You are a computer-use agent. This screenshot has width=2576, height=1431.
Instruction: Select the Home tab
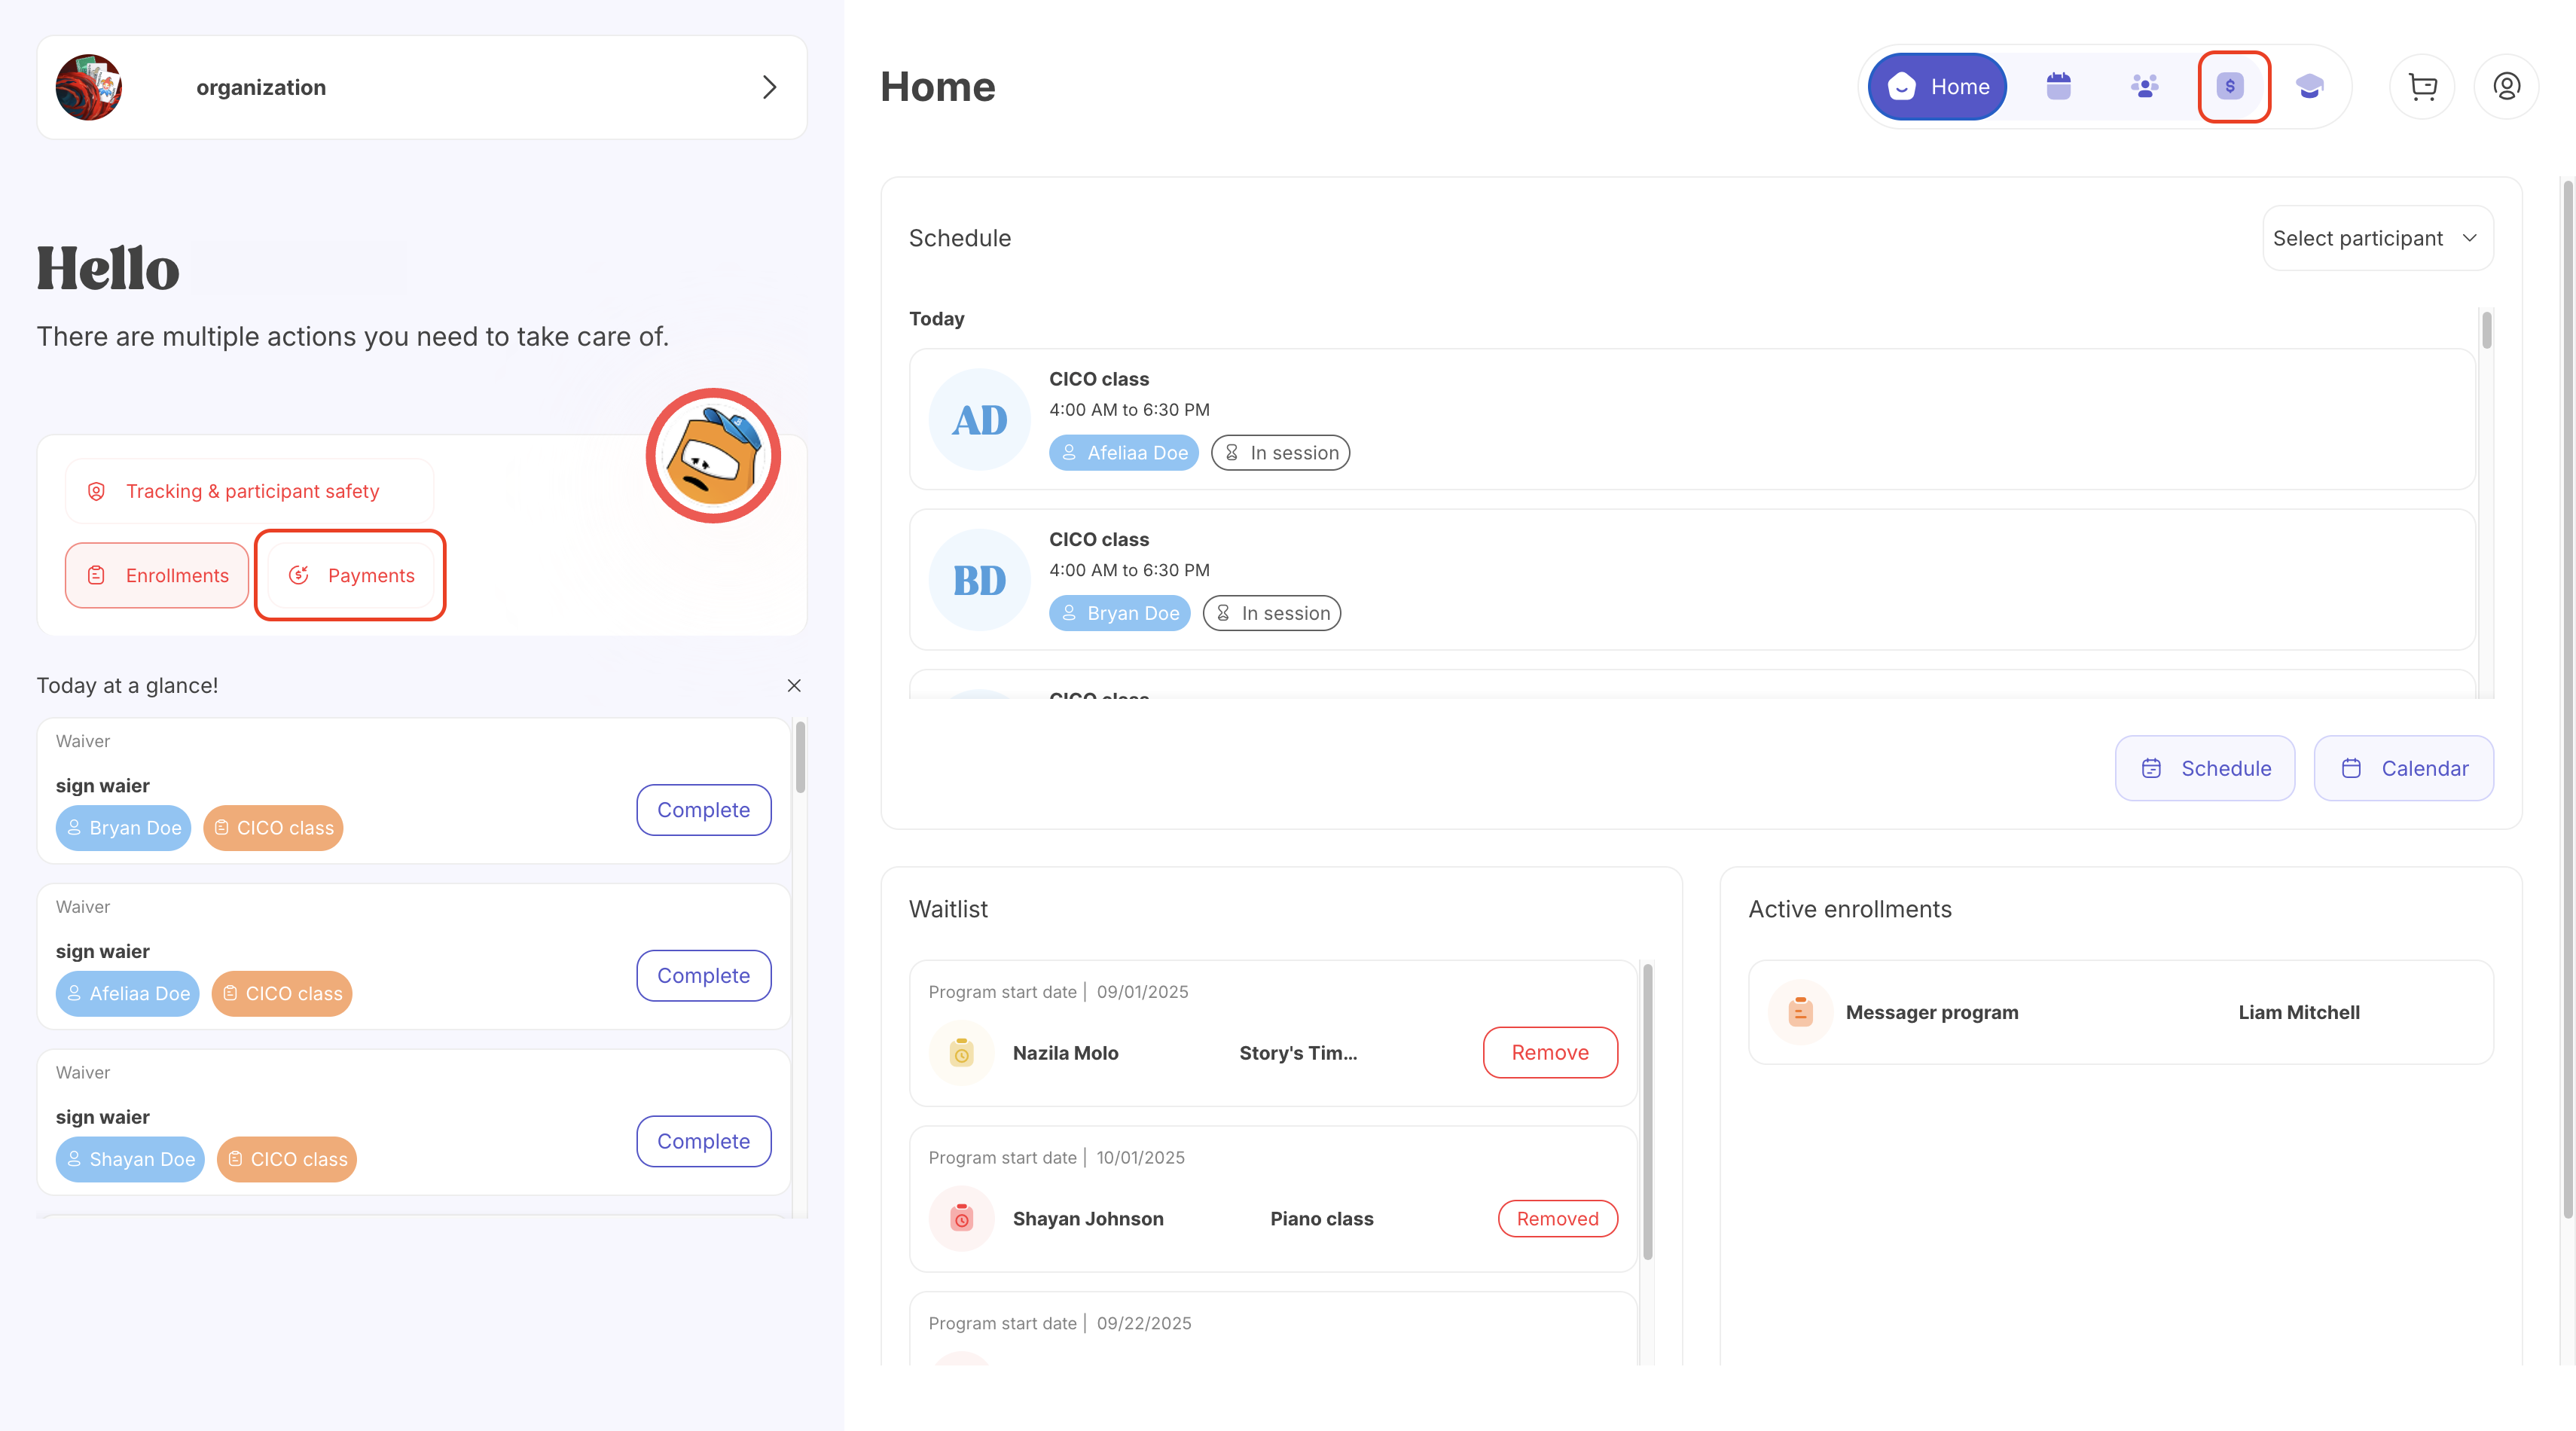pyautogui.click(x=1937, y=87)
